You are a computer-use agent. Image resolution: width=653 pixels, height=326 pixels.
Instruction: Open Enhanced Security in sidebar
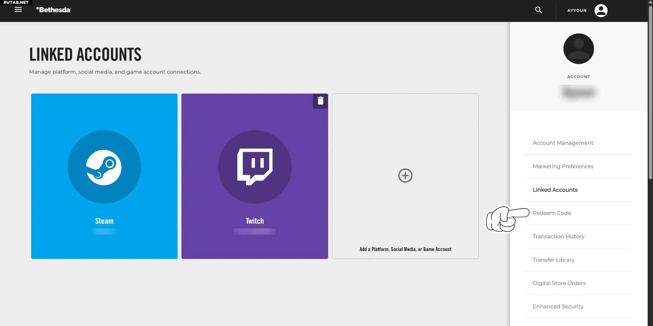coord(558,306)
